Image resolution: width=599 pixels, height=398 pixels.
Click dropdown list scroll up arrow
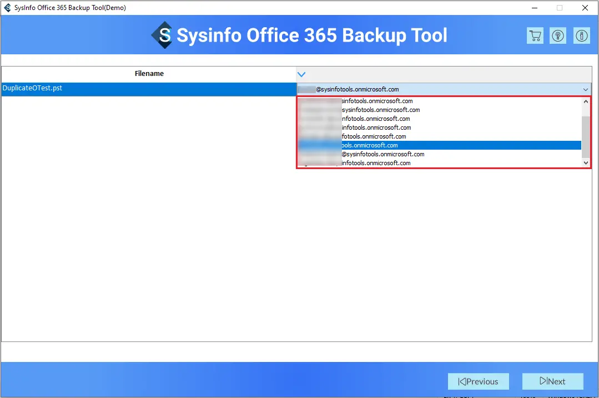click(x=586, y=101)
